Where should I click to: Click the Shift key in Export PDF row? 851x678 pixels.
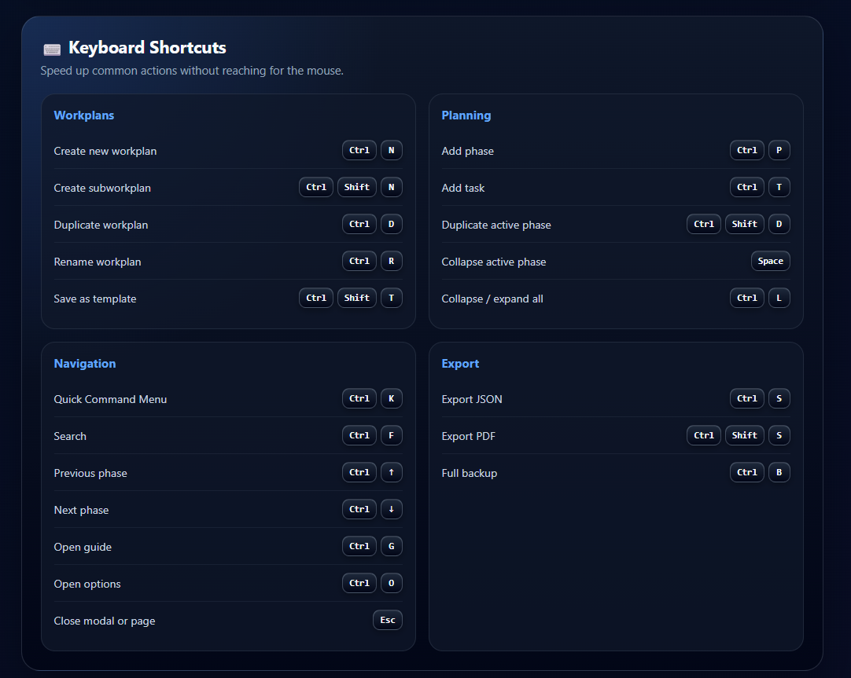(744, 435)
